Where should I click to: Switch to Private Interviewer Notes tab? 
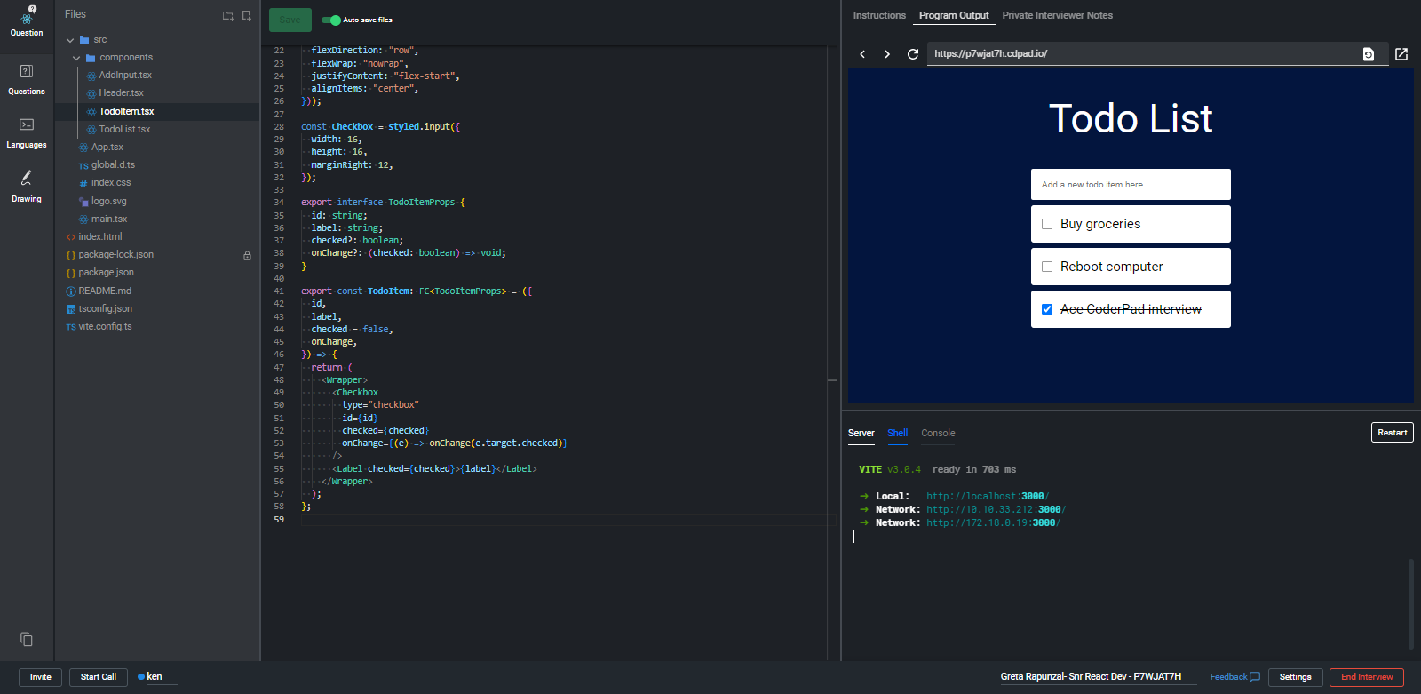pos(1057,15)
